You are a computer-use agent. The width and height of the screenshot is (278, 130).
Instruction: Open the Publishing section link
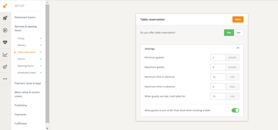(21, 105)
